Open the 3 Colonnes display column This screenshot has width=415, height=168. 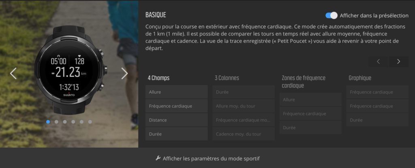pyautogui.click(x=227, y=78)
